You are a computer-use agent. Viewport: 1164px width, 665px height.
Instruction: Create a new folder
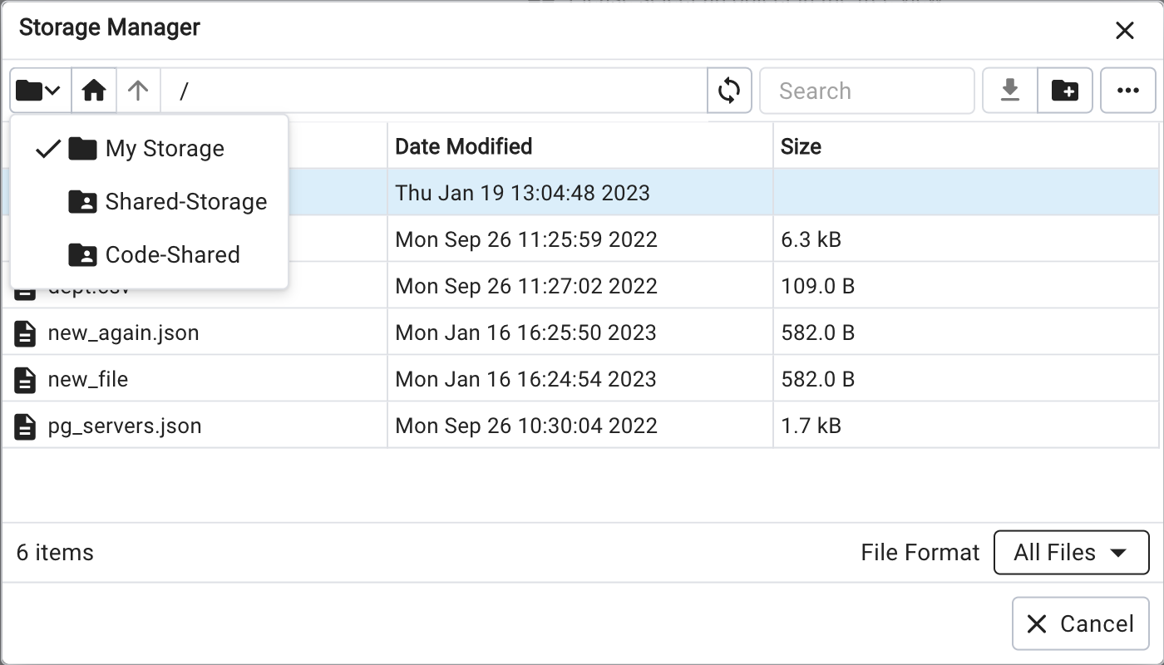click(x=1065, y=91)
